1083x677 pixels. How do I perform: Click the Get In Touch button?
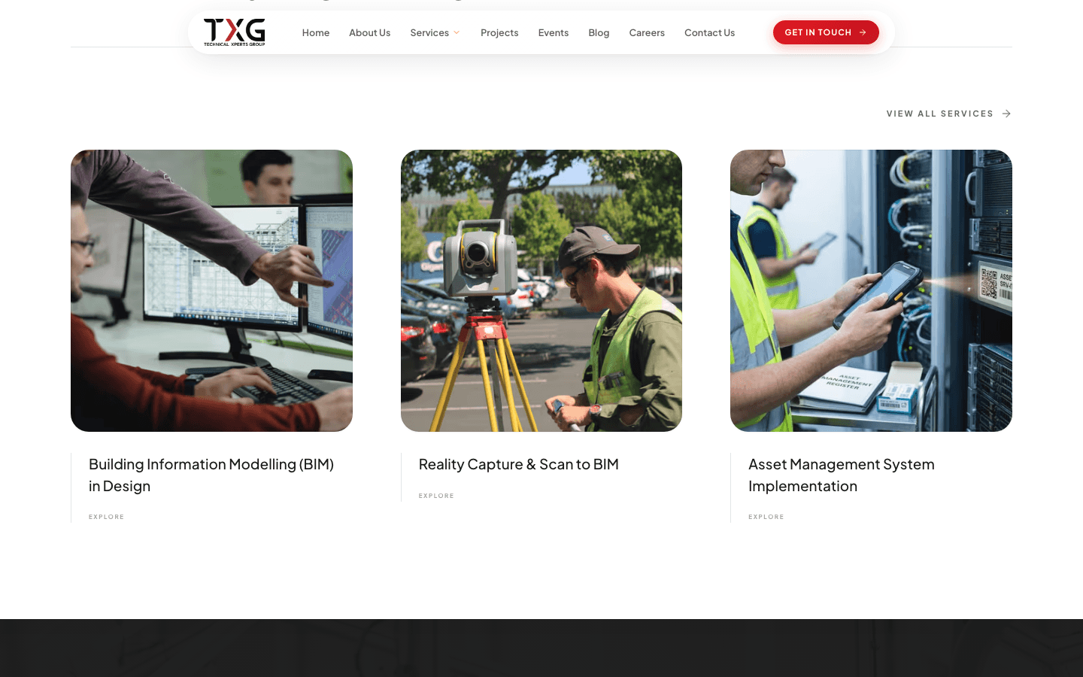(x=826, y=32)
